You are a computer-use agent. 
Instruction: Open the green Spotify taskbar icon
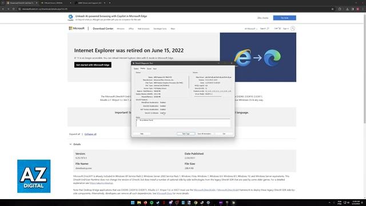pos(152,203)
